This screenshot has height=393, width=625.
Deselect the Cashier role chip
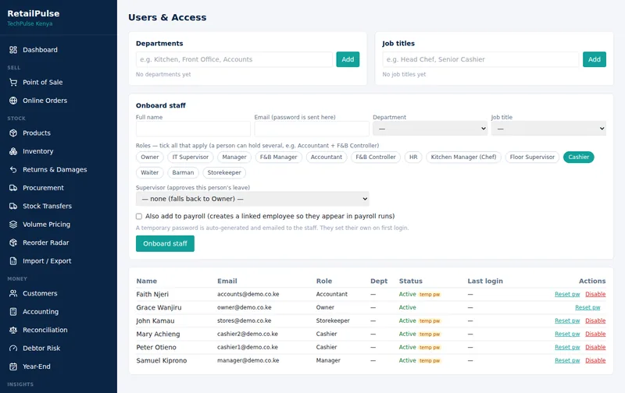[578, 157]
